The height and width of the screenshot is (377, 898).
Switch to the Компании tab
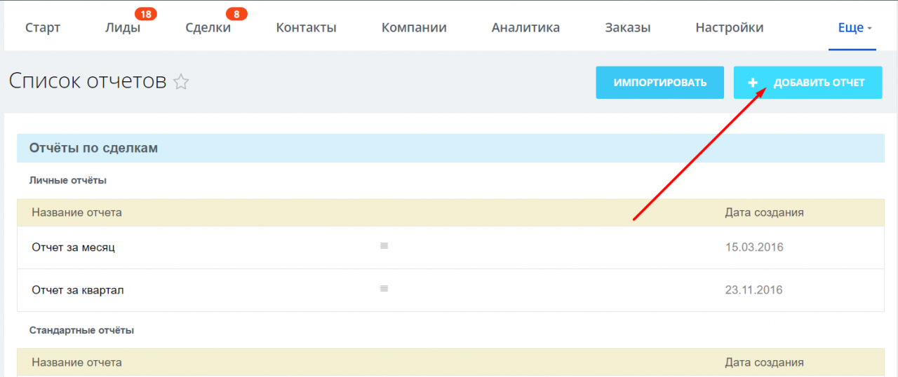click(414, 28)
